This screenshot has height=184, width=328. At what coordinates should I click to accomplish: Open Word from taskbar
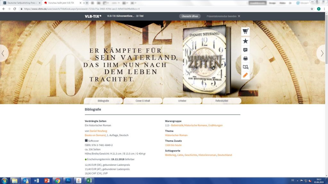(37, 181)
